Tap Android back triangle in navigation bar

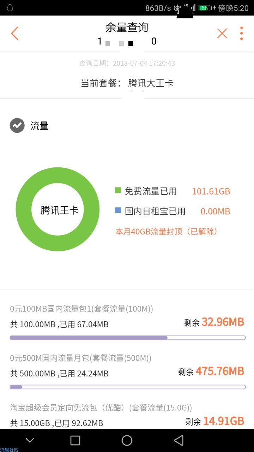(x=179, y=440)
